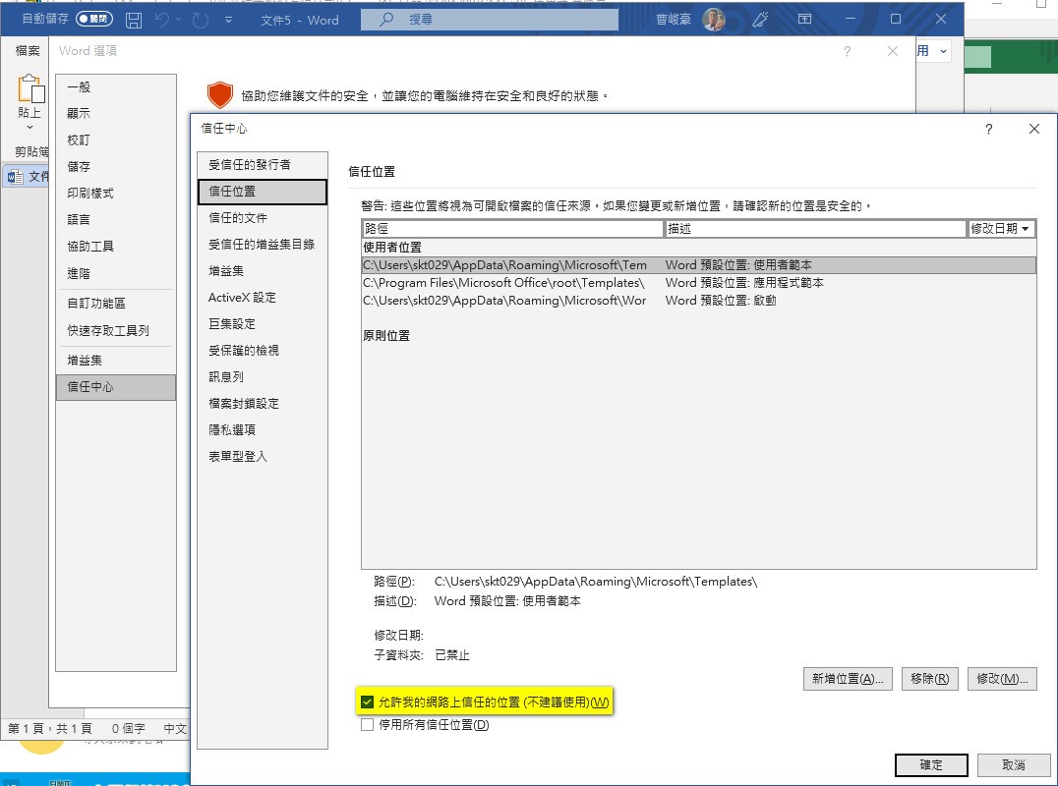Open 受保護的檢視 category
The image size is (1058, 786).
click(x=263, y=351)
